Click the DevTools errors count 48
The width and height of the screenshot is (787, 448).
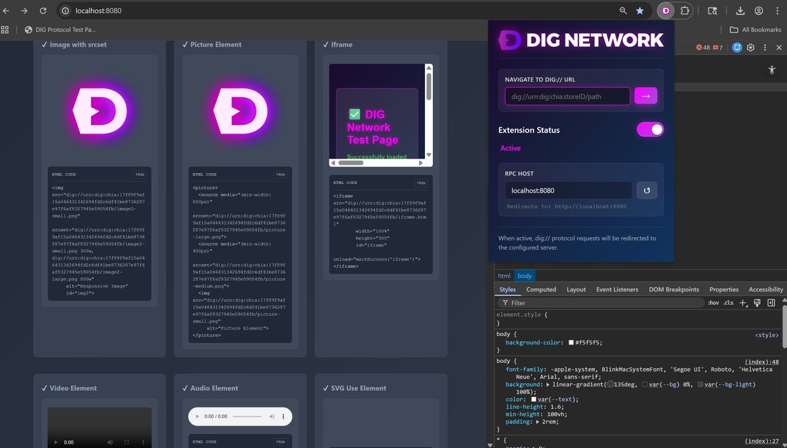pos(703,48)
